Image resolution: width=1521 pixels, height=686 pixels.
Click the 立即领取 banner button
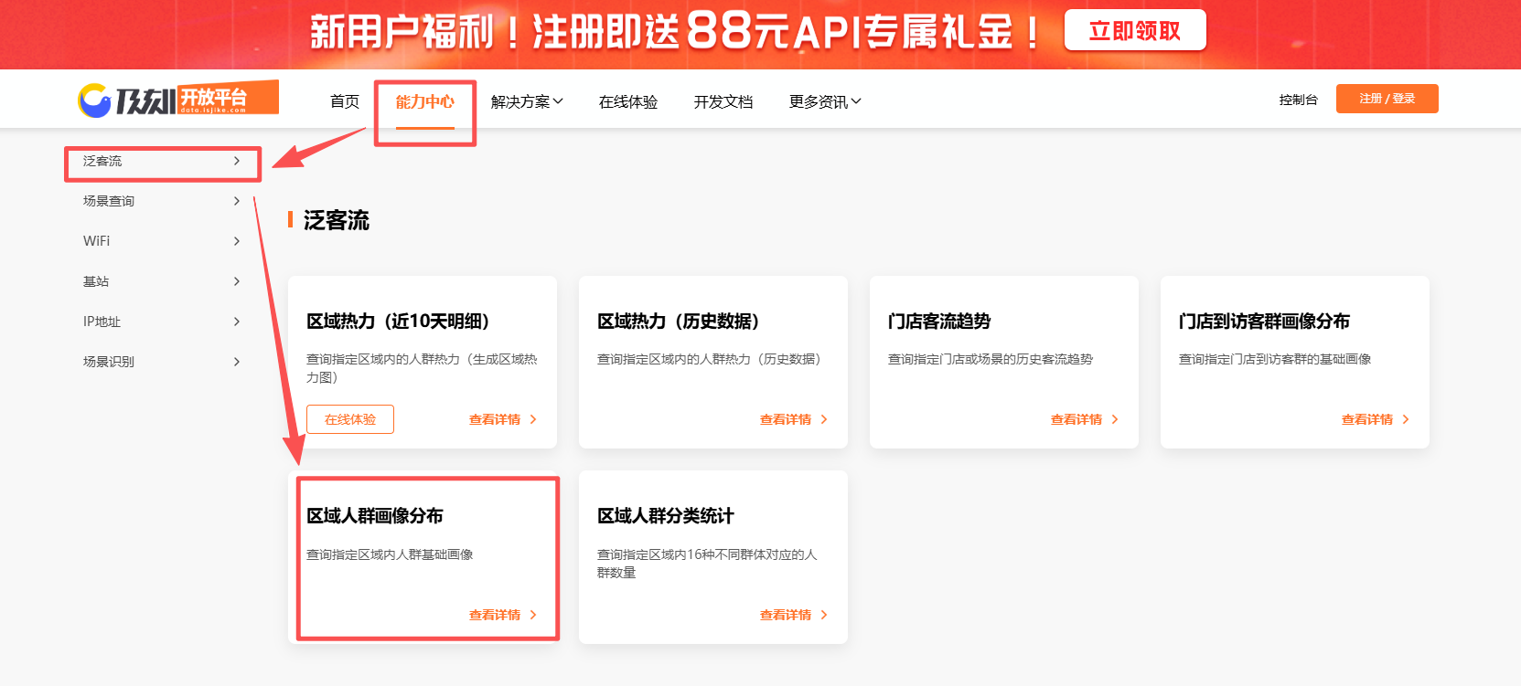coord(1135,31)
